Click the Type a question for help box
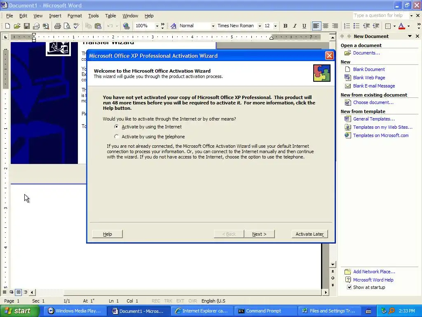This screenshot has height=317, width=422. [x=380, y=15]
